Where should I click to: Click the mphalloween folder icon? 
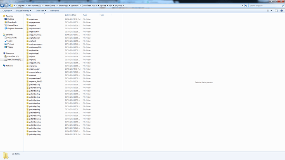coord(28,38)
